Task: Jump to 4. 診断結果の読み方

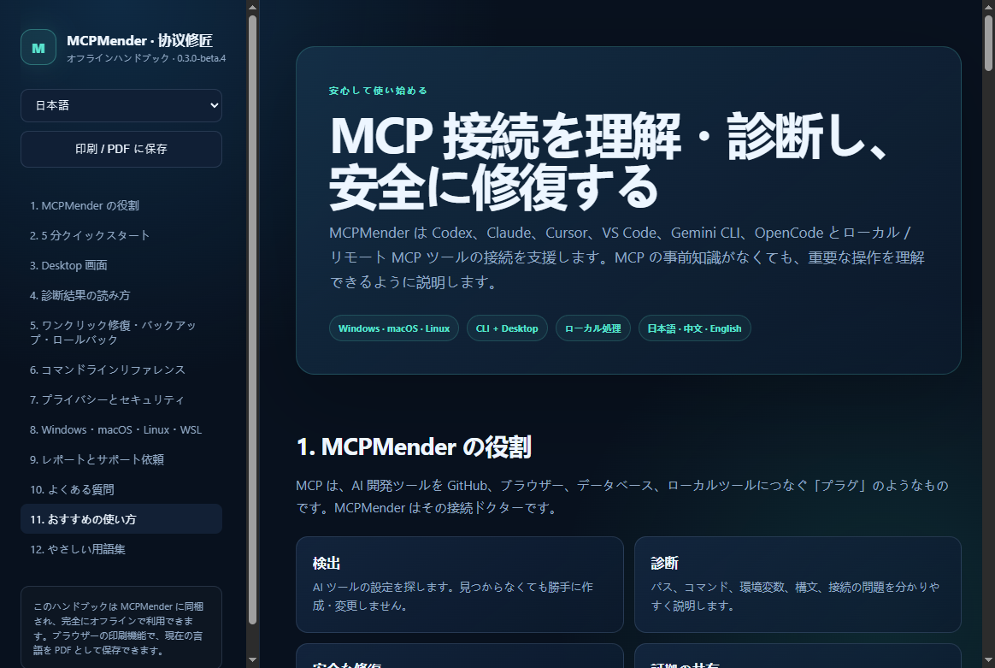Action: [x=121, y=295]
